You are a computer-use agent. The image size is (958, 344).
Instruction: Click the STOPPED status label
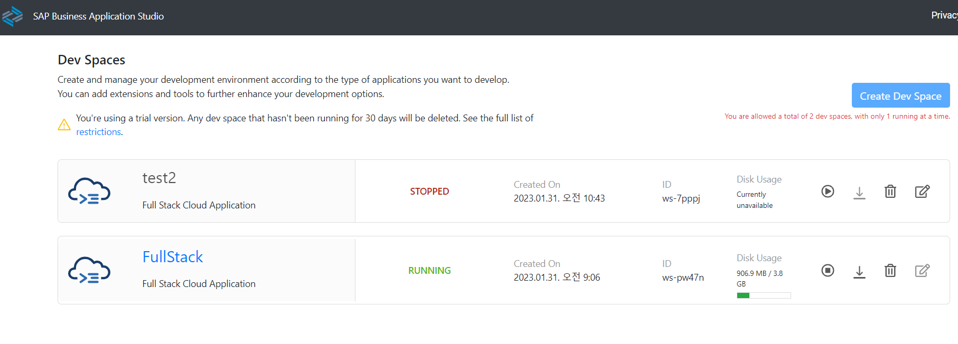click(429, 192)
